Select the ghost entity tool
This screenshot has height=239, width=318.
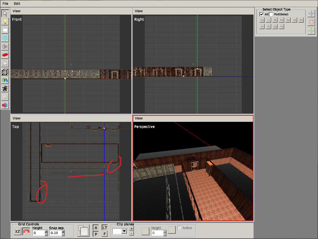pyautogui.click(x=5, y=64)
